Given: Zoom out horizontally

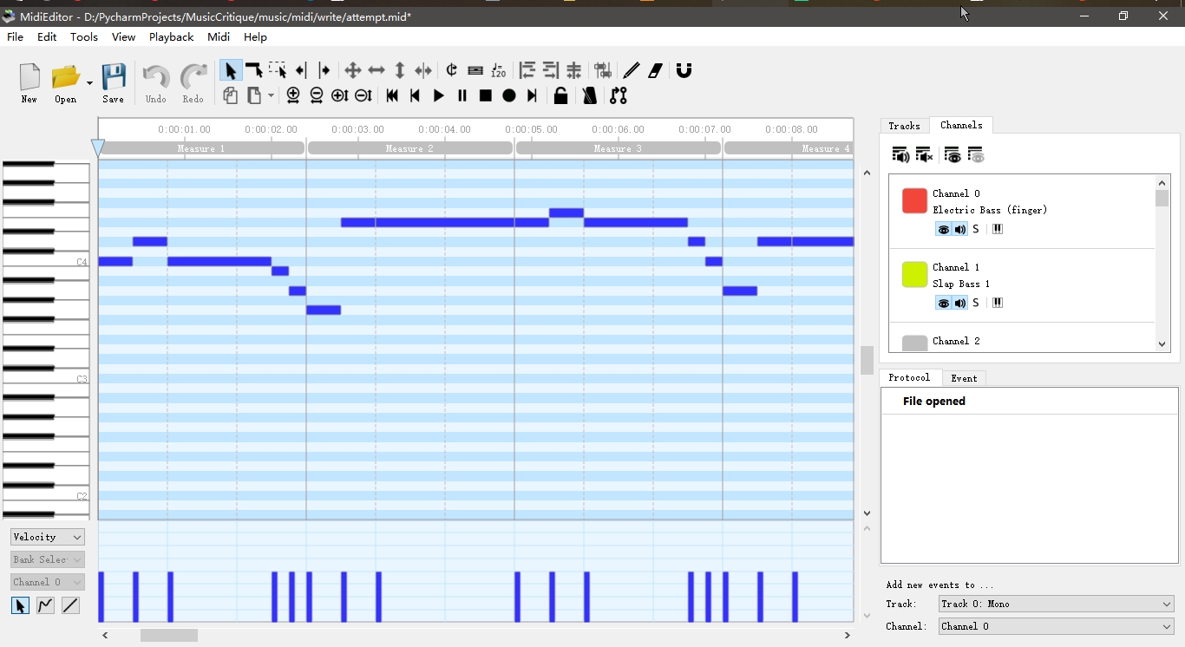Looking at the screenshot, I should [x=317, y=95].
